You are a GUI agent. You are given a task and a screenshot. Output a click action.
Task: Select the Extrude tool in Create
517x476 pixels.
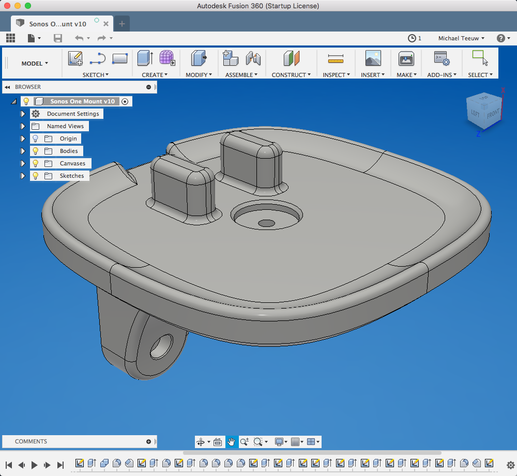(x=145, y=58)
